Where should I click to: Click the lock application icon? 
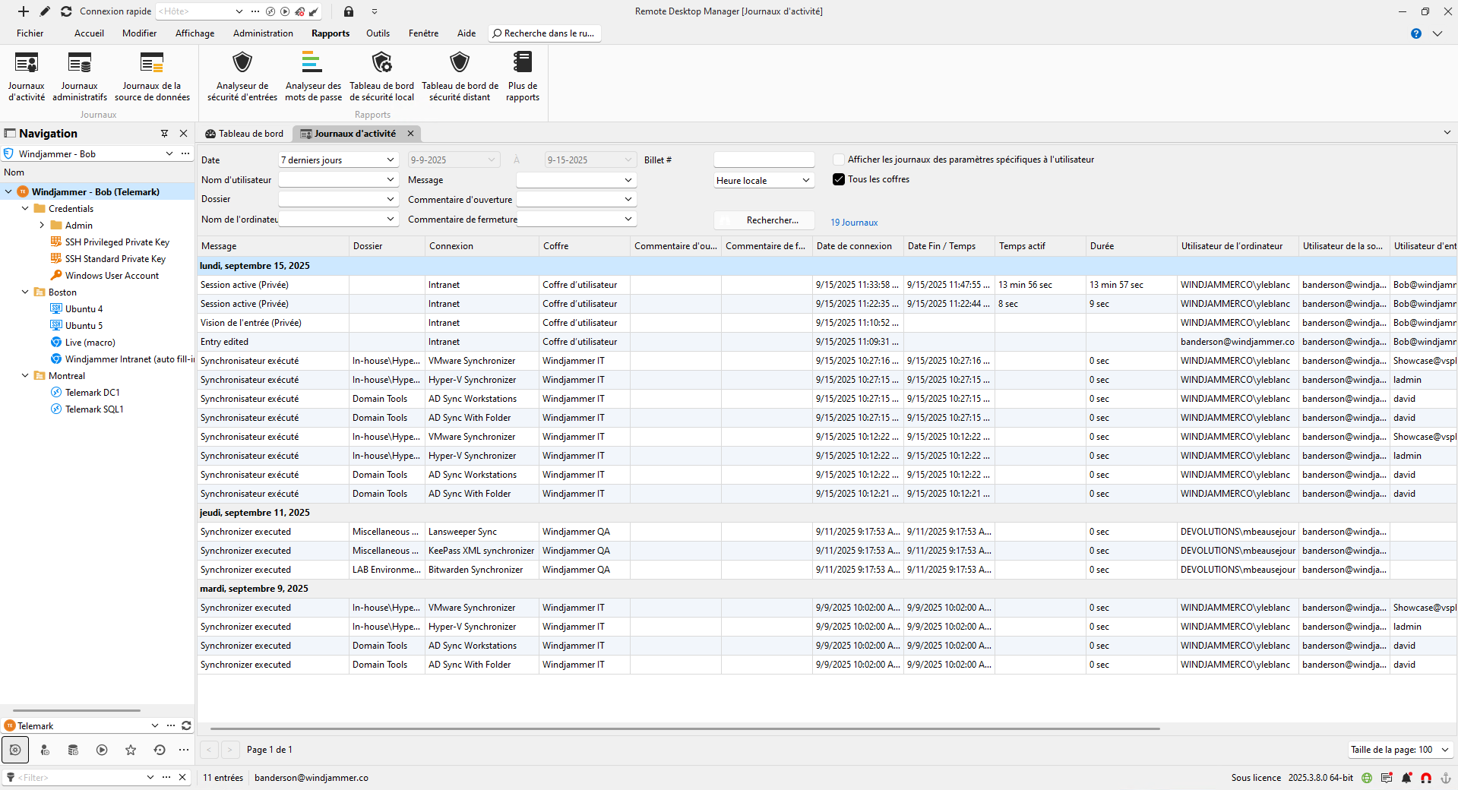point(349,11)
